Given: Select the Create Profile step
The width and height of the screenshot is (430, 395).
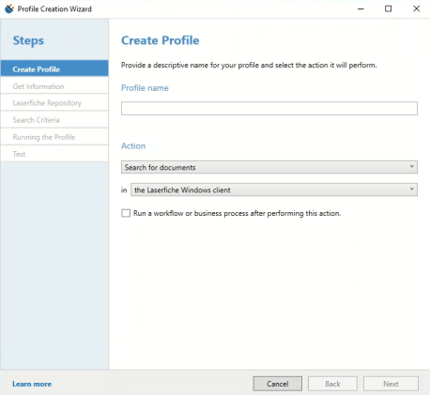Looking at the screenshot, I should point(54,69).
